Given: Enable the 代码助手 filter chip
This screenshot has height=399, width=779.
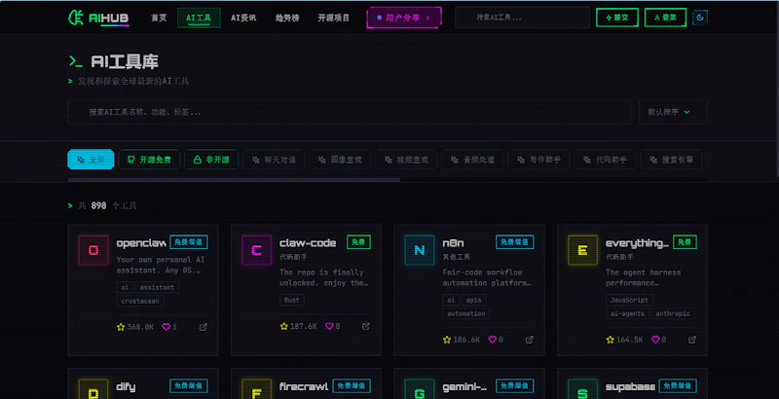Looking at the screenshot, I should click(605, 160).
